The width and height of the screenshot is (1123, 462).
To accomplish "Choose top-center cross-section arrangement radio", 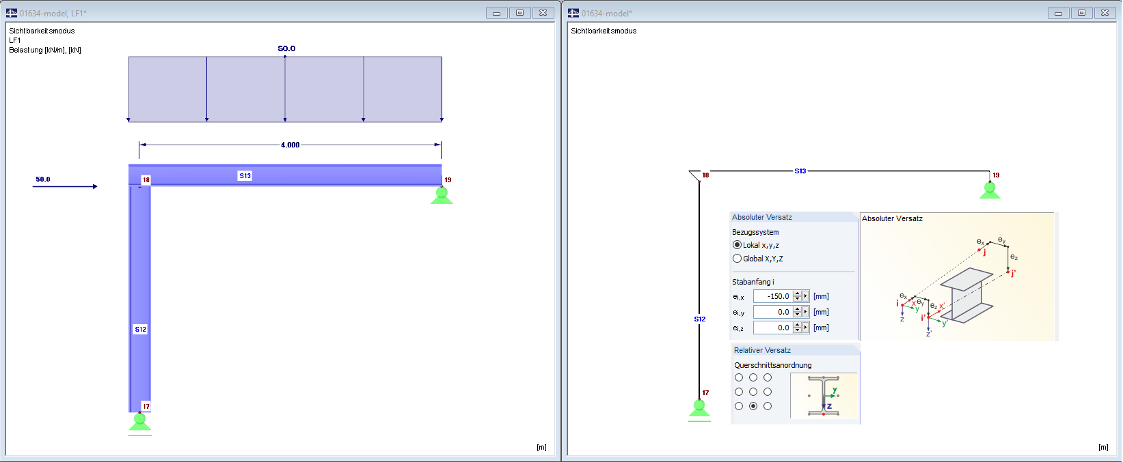I will (x=753, y=377).
